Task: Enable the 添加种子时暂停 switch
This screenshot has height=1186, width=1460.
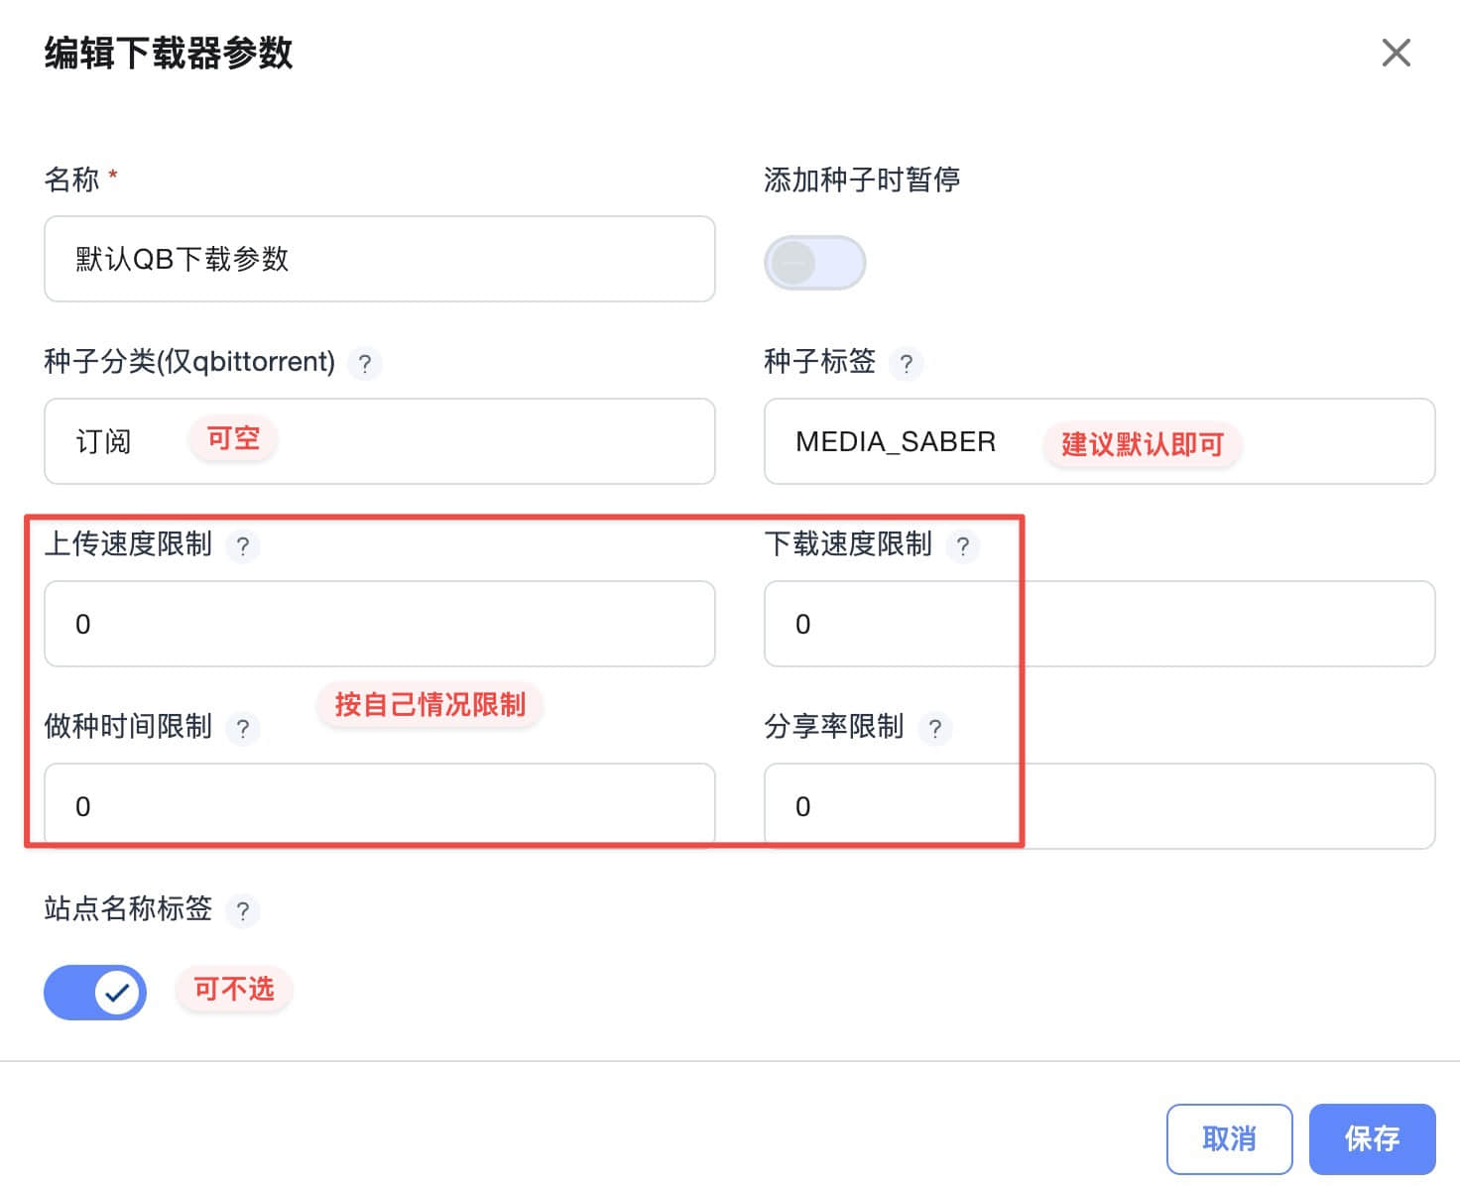Action: click(x=814, y=263)
